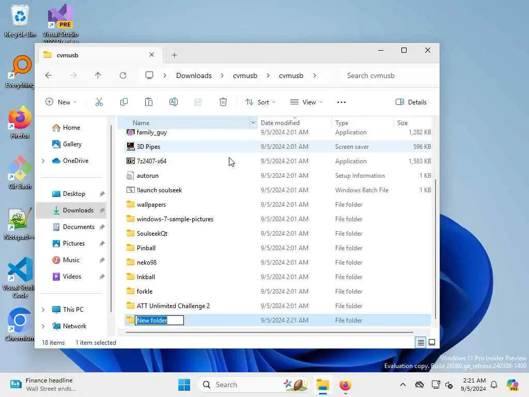Click Downloads in the breadcrumb path
Screen dimensions: 529x397
(x=194, y=75)
